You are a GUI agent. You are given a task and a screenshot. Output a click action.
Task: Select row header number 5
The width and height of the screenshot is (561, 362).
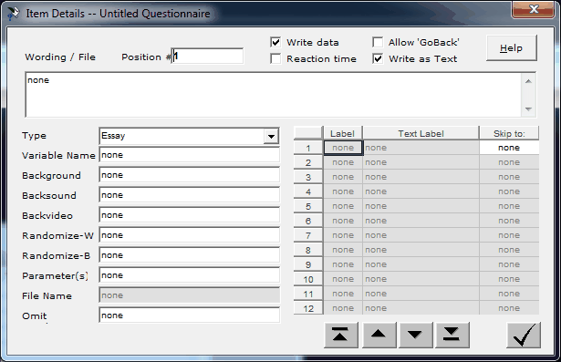coord(308,206)
